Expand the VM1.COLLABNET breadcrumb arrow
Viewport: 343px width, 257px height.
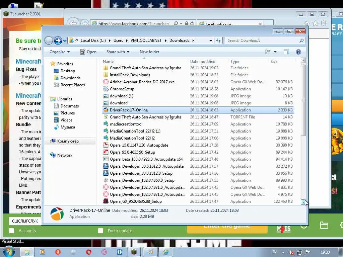pyautogui.click(x=165, y=40)
